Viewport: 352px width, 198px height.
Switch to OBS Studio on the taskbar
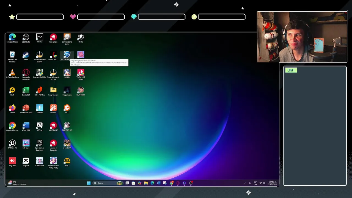click(x=191, y=183)
